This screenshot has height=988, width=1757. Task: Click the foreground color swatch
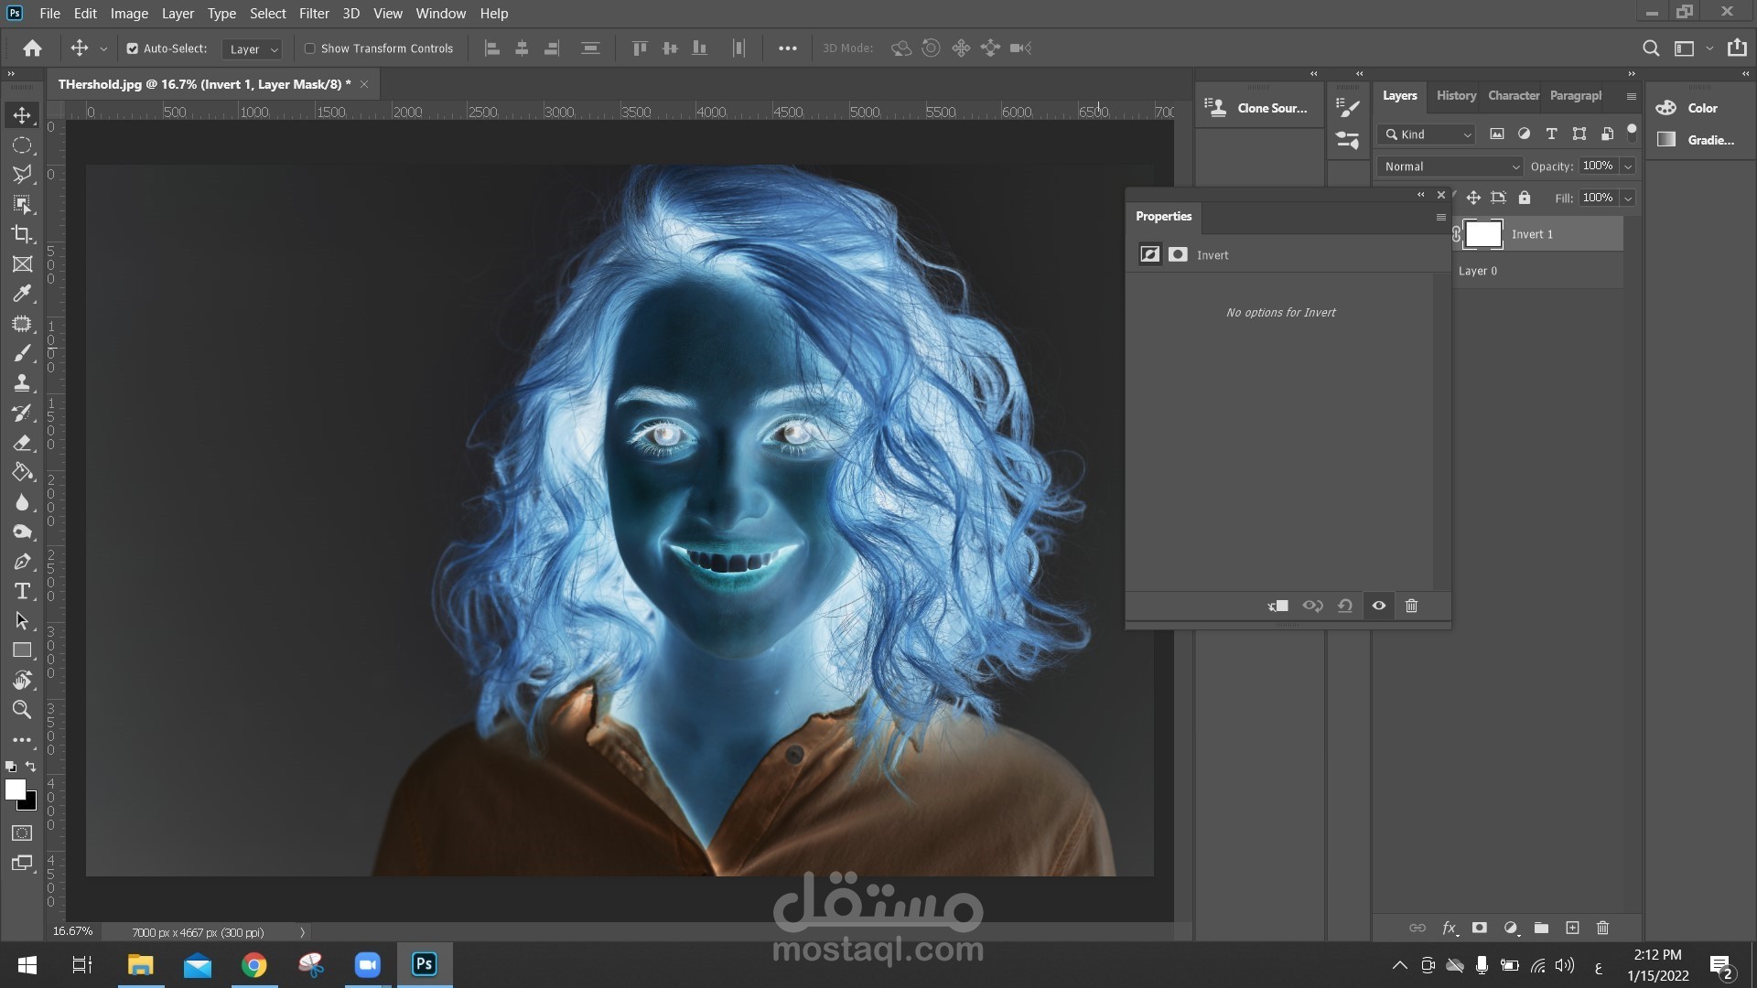(15, 789)
